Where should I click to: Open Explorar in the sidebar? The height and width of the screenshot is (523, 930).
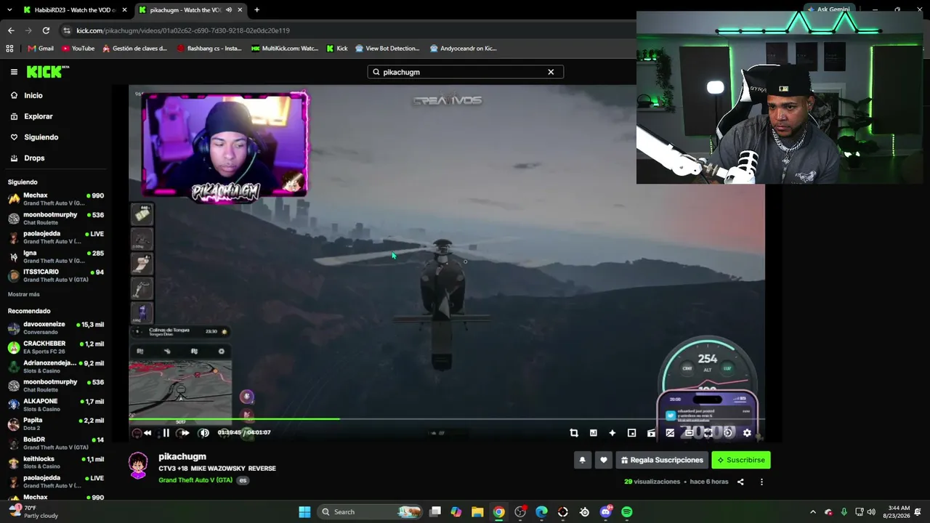coord(38,116)
